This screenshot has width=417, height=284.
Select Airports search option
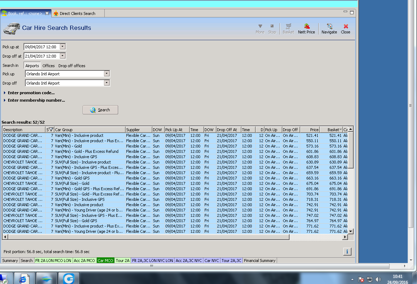point(32,65)
